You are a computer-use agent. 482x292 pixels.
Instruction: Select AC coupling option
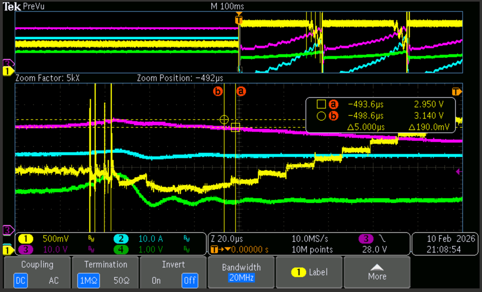click(x=53, y=280)
